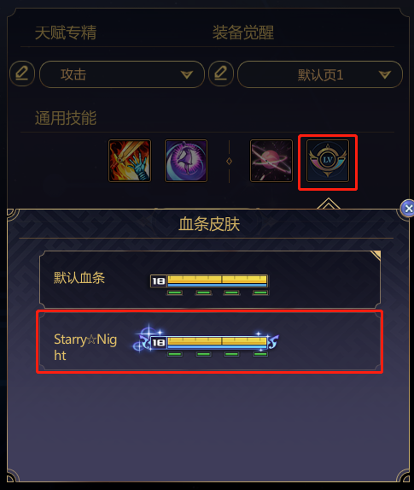
Task: Open the 默认页1 page dropdown
Action: click(x=320, y=74)
